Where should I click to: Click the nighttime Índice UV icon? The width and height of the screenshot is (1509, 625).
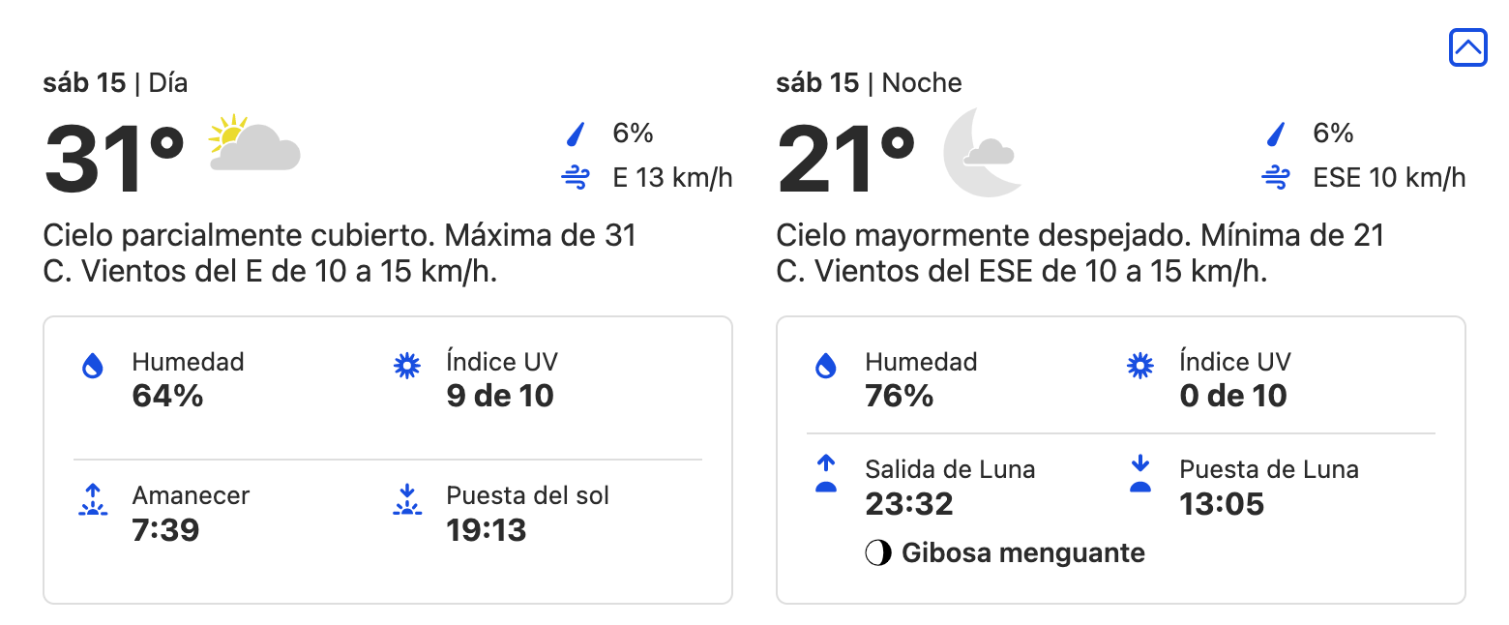(1140, 366)
